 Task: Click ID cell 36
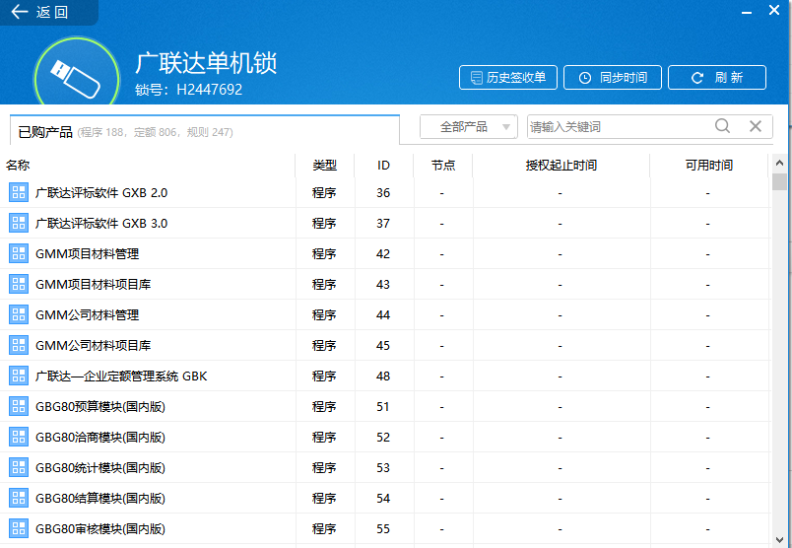point(383,192)
